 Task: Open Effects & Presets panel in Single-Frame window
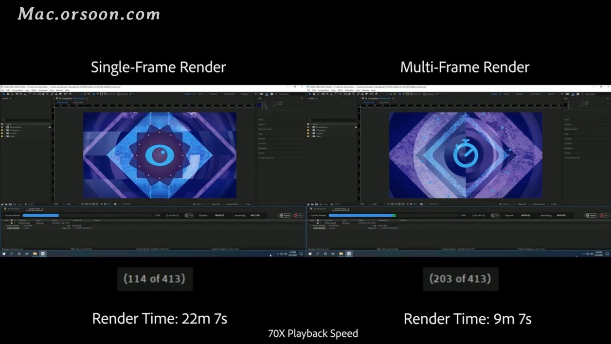265,129
